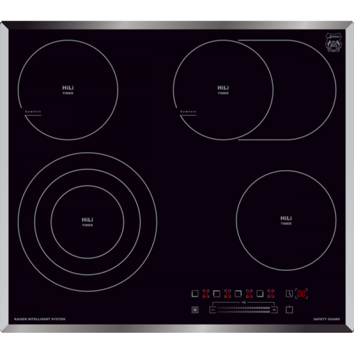Touch the middle of power level slider
The height and width of the screenshot is (354, 354).
click(x=244, y=310)
